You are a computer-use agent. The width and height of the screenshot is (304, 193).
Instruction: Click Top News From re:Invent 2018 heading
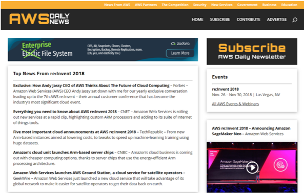[49, 74]
